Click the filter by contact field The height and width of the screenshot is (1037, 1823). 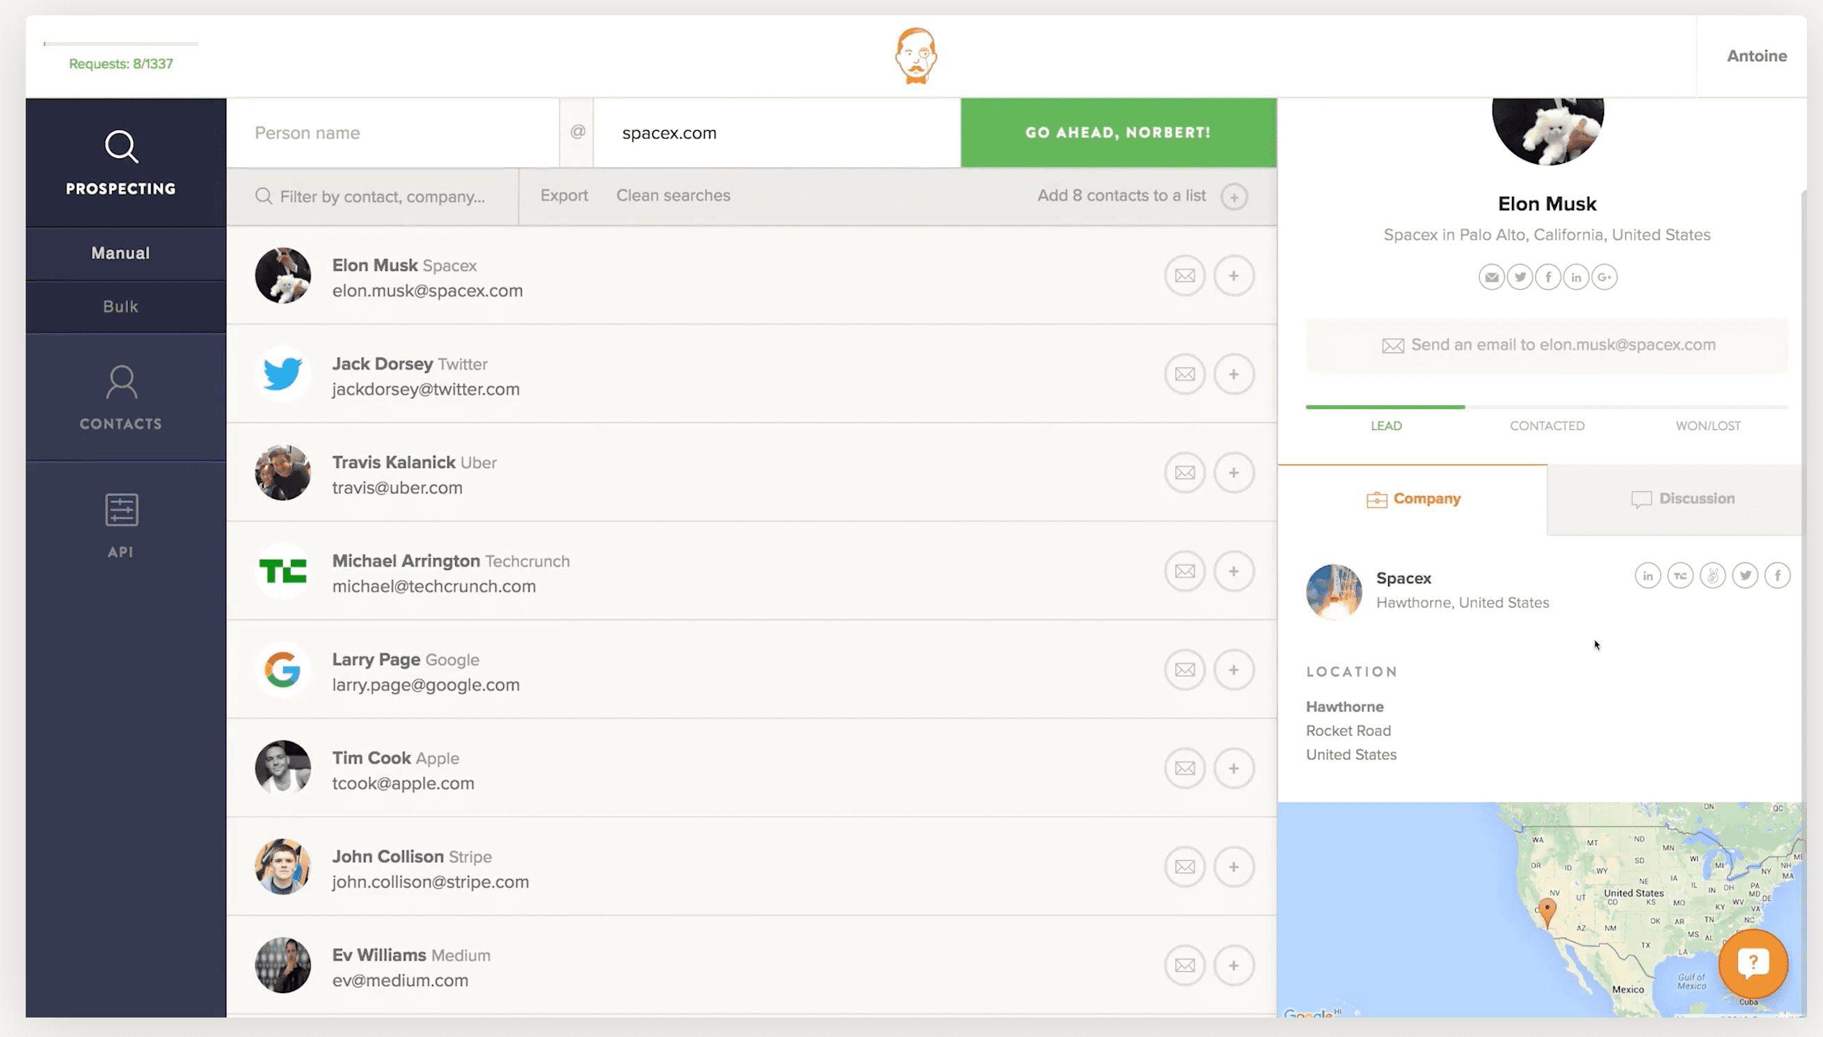point(373,196)
